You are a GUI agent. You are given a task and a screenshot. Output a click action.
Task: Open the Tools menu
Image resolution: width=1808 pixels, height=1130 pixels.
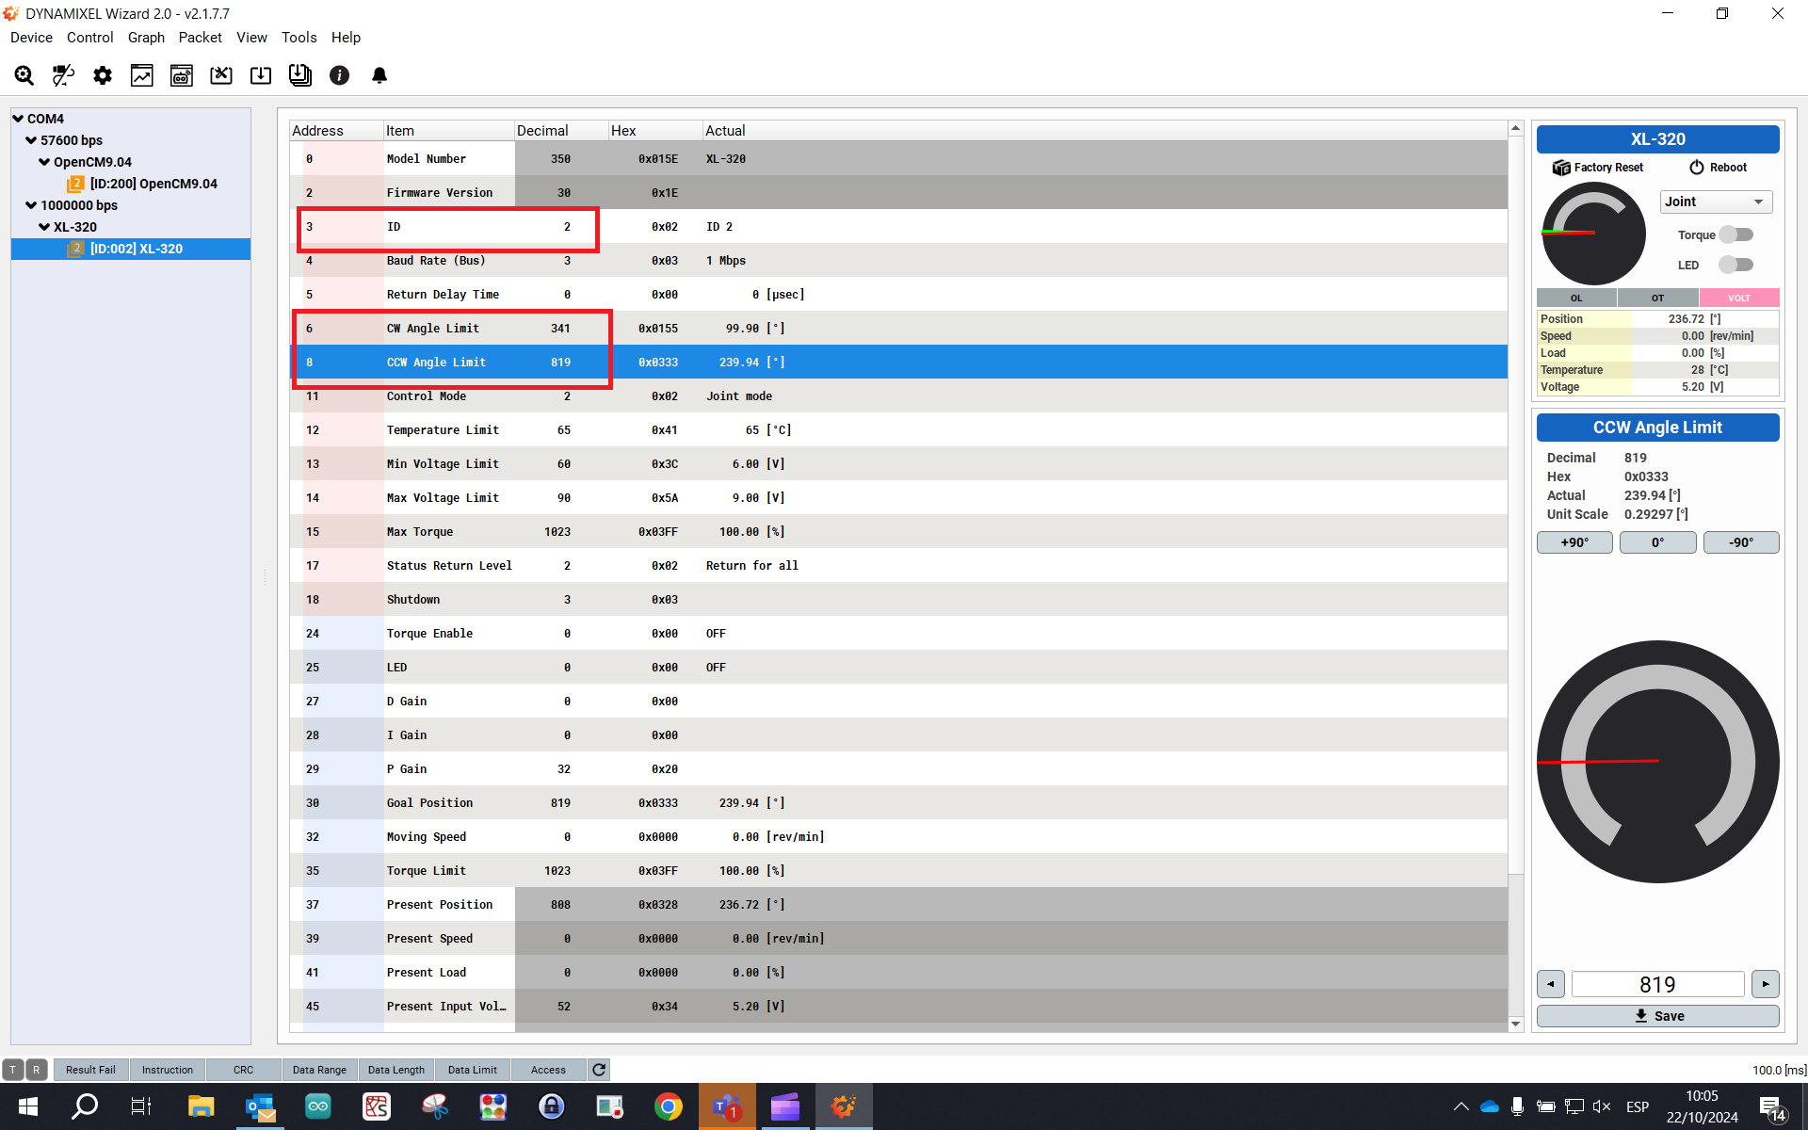pos(299,38)
